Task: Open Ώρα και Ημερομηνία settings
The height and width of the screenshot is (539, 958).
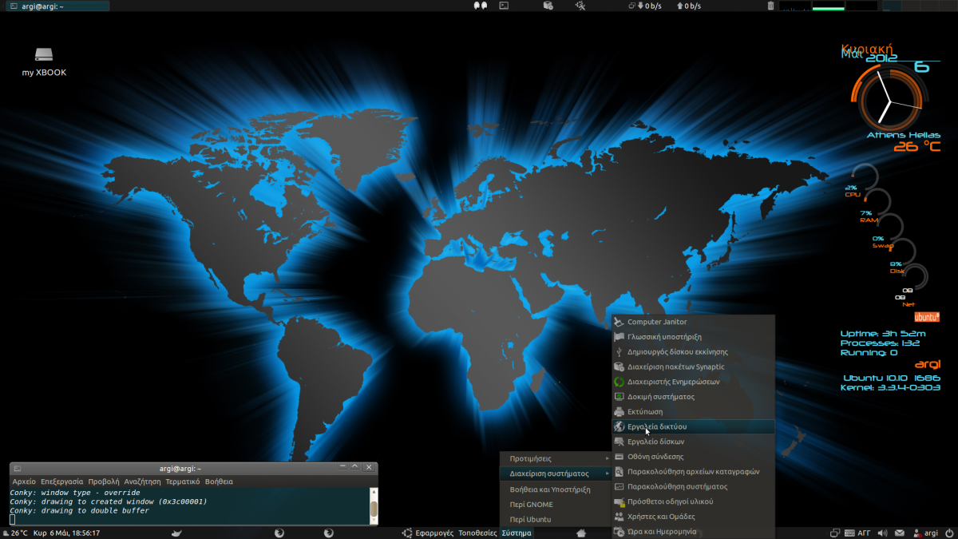Action: pyautogui.click(x=693, y=531)
